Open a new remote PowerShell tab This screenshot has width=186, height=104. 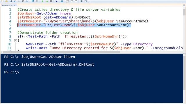click(x=56, y=1)
